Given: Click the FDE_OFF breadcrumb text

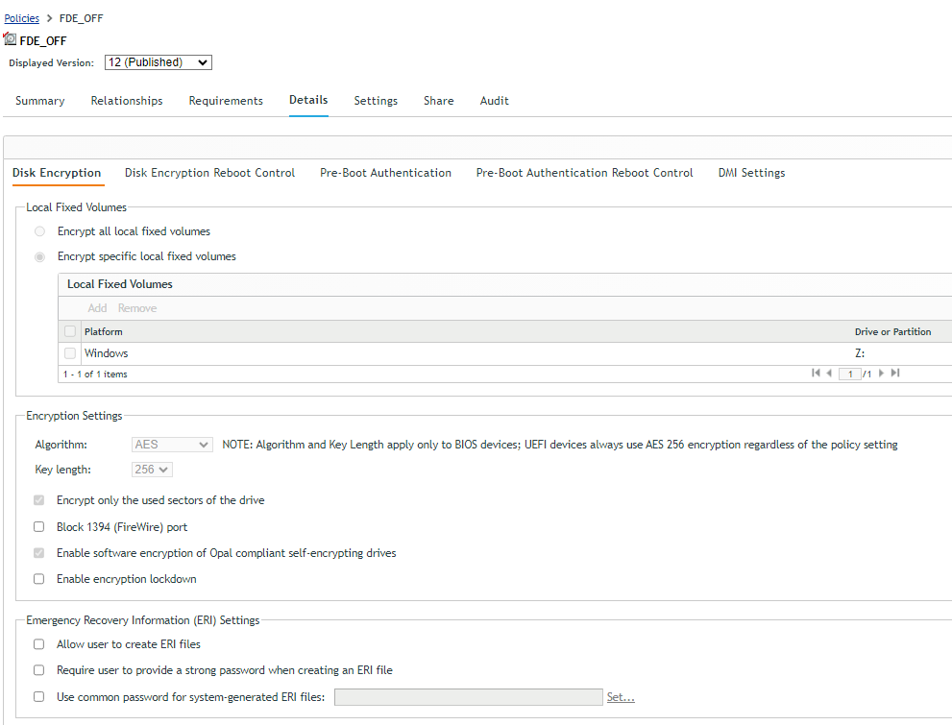Looking at the screenshot, I should [x=82, y=18].
